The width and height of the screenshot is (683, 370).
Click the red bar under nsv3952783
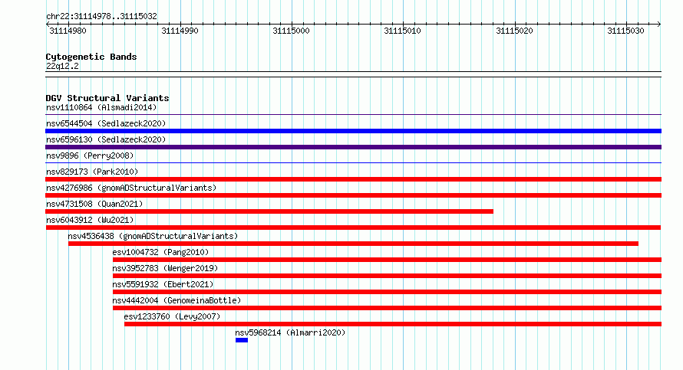[388, 276]
